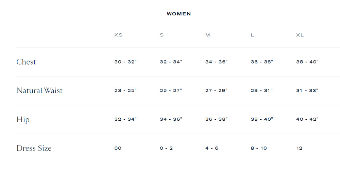Click the Dress Size row label
The height and width of the screenshot is (170, 340).
click(34, 148)
